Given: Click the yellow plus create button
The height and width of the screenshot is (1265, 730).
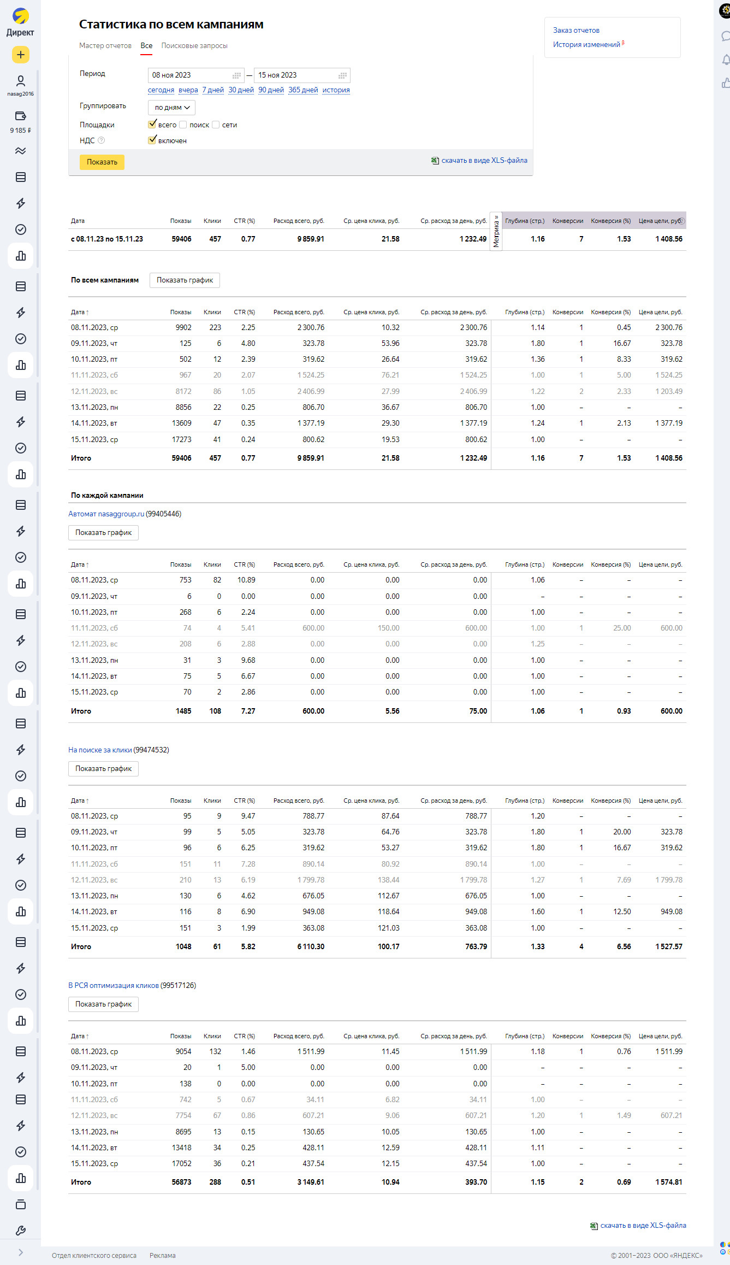Looking at the screenshot, I should pos(20,55).
